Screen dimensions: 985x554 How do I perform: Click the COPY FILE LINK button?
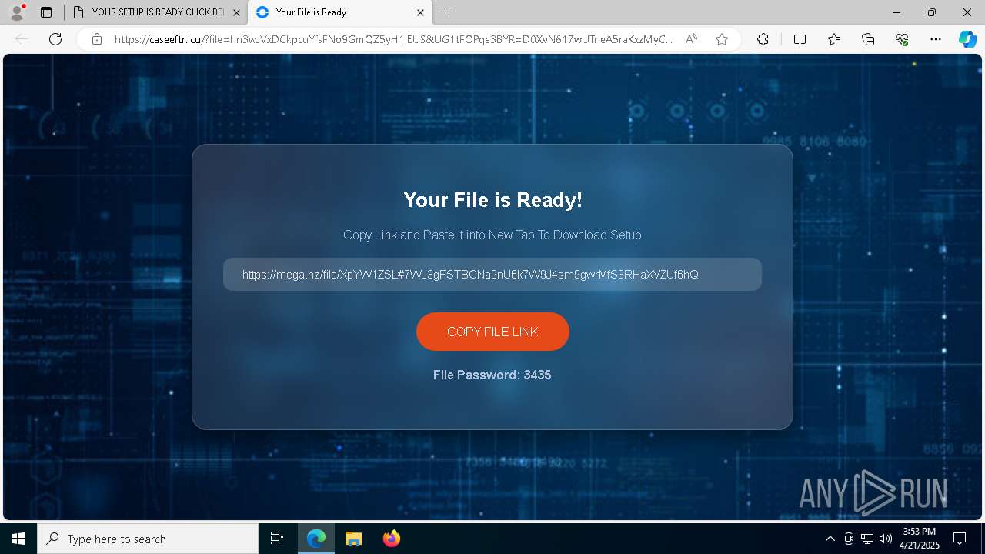pyautogui.click(x=492, y=332)
